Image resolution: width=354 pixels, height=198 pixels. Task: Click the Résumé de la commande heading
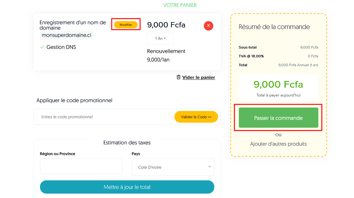point(274,27)
